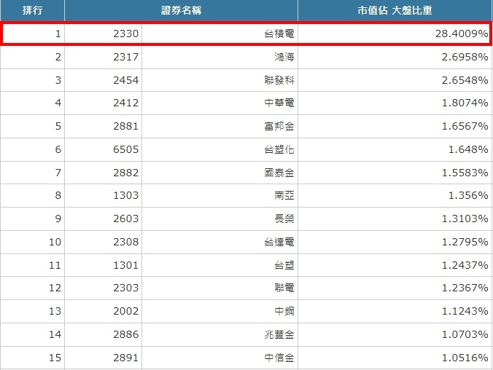Select stock code 2881

coord(125,126)
